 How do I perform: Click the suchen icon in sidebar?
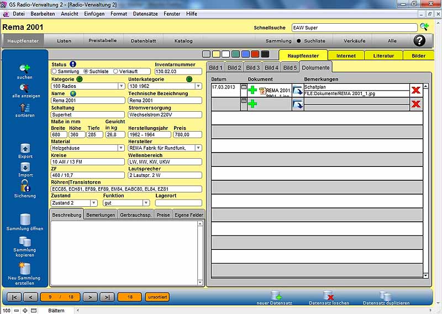click(25, 69)
